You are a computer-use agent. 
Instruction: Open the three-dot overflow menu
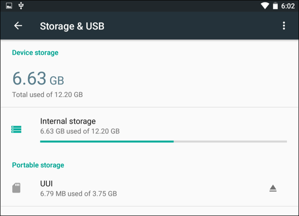[284, 26]
